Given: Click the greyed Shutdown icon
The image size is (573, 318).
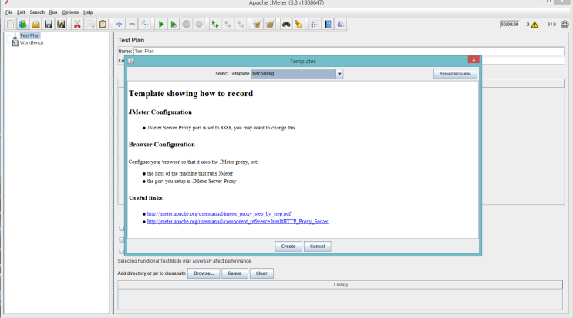Looking at the screenshot, I should point(199,25).
